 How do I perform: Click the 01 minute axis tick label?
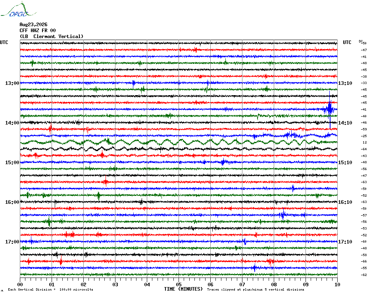click(52, 284)
